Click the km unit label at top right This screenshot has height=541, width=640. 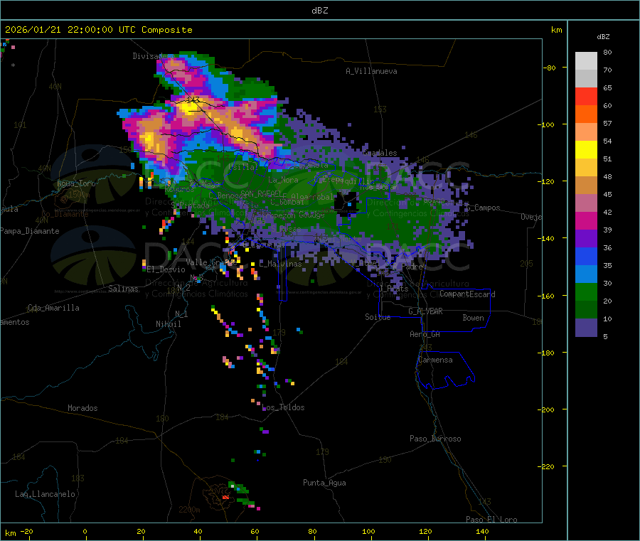[556, 30]
